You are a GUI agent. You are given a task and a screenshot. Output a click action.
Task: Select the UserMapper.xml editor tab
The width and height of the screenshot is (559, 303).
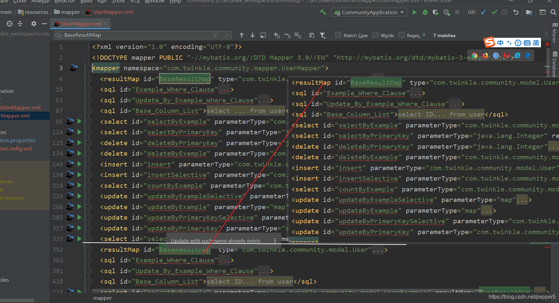pyautogui.click(x=81, y=24)
